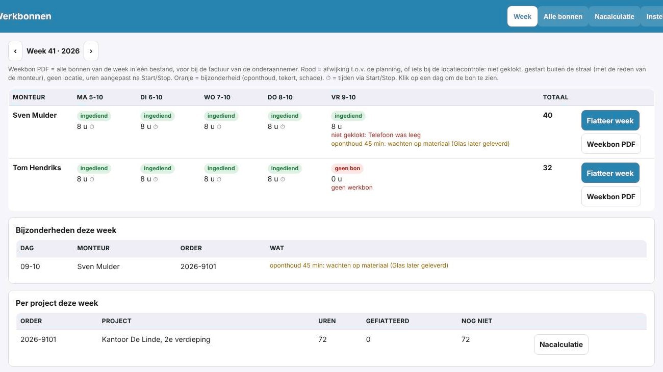
Task: Click the VR 9-10 column header
Action: 344,97
